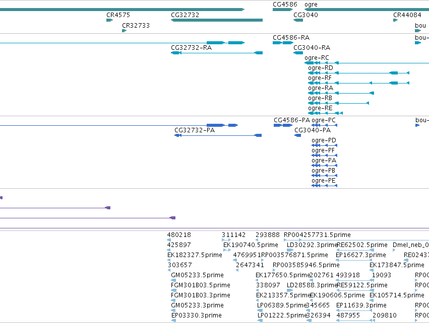Select EST RE59122.5prime
The image size is (429, 323).
click(362, 285)
